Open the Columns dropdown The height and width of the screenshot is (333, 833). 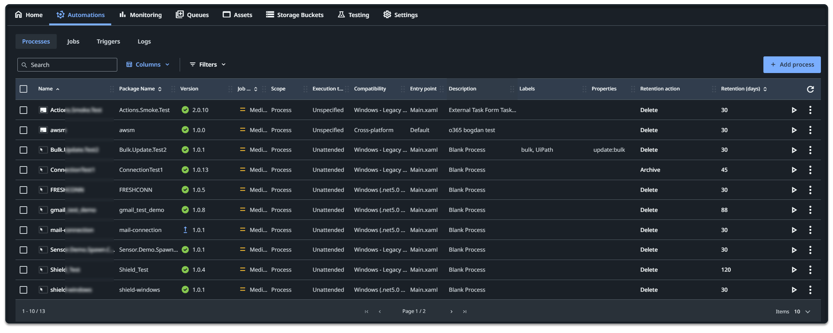(x=148, y=65)
